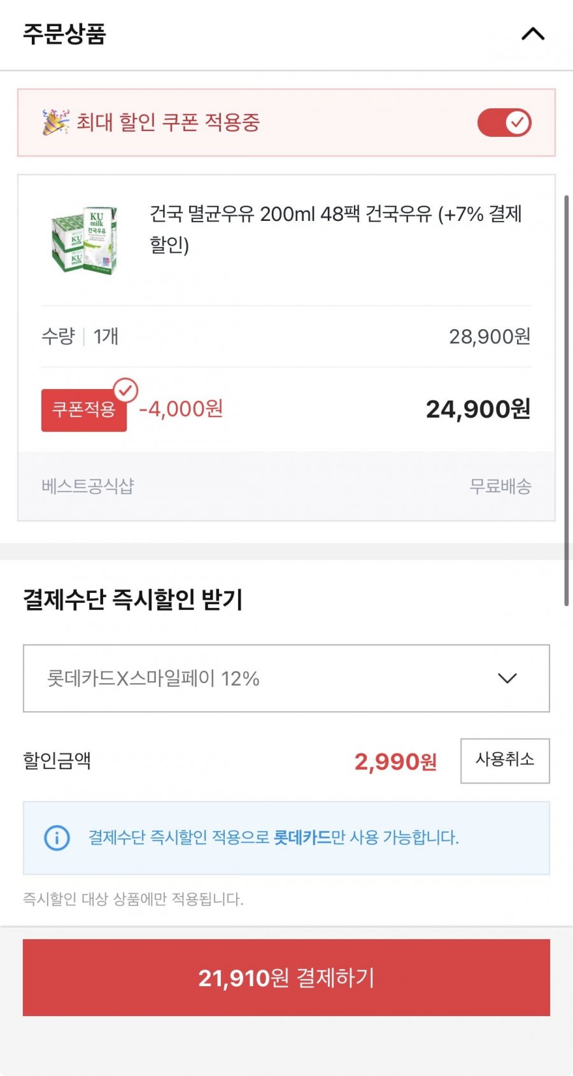
Task: Collapse the 주문상품 section chevron
Action: [x=533, y=34]
